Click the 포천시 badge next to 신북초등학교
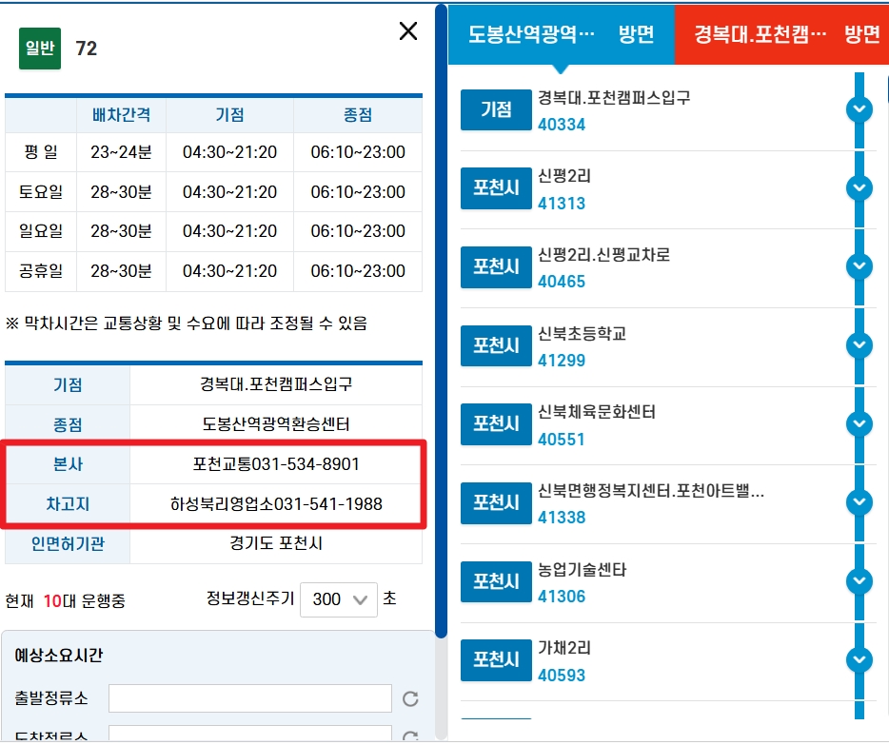 (496, 346)
